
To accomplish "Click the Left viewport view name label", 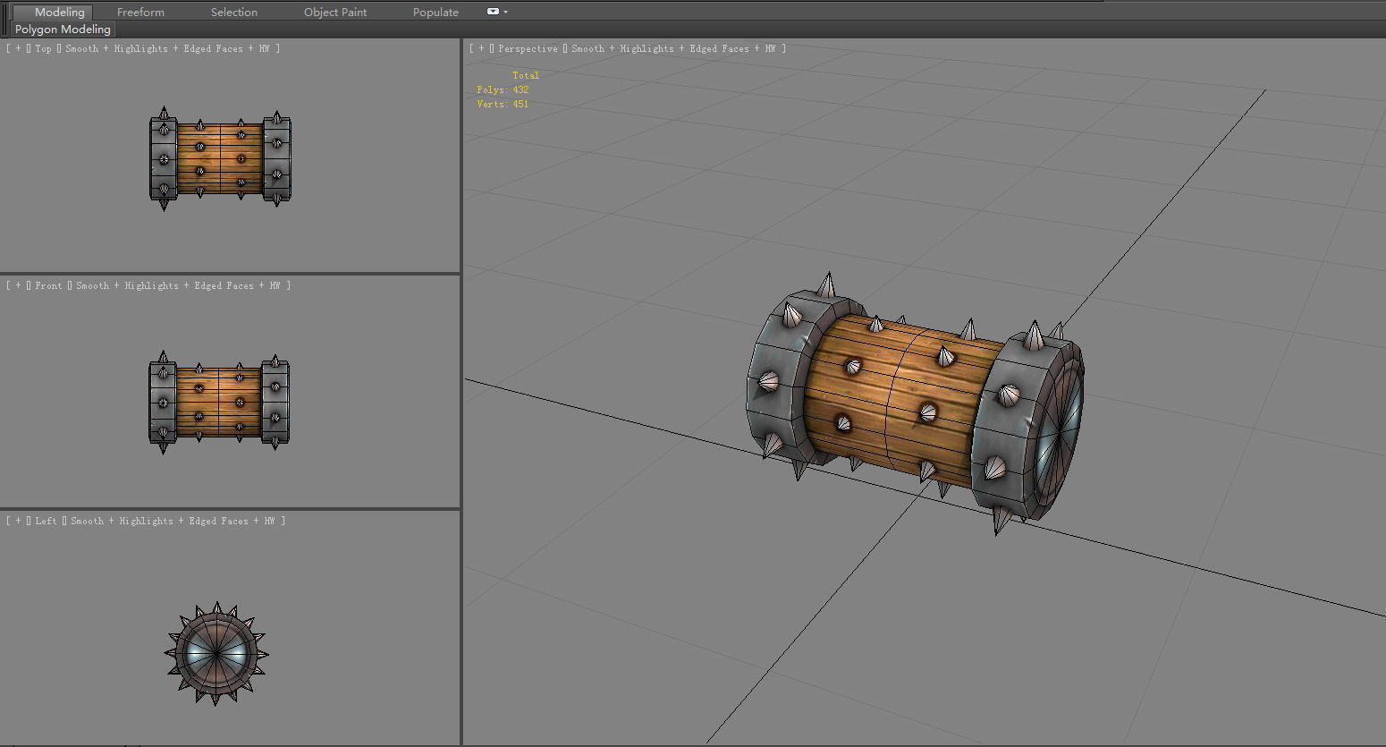I will click(x=46, y=521).
